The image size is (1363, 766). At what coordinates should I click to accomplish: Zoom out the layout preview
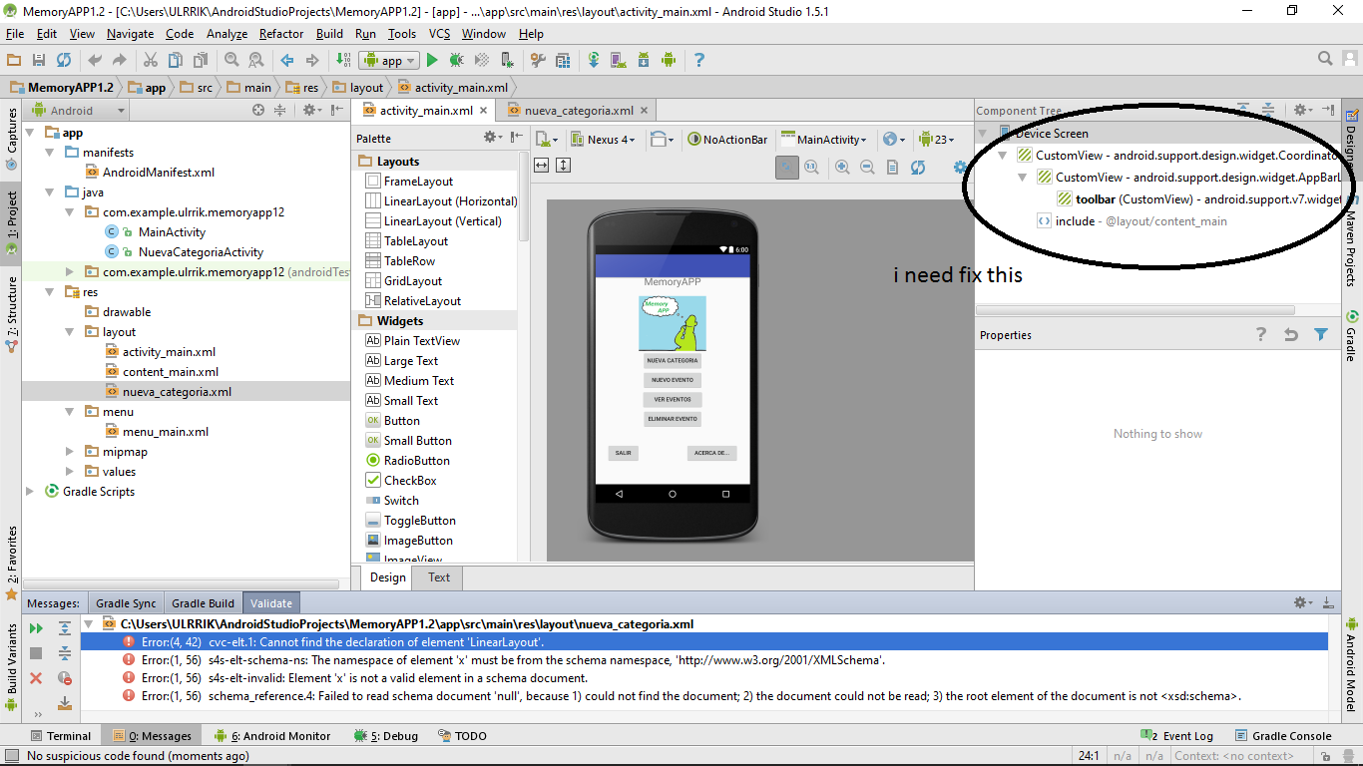pyautogui.click(x=868, y=168)
